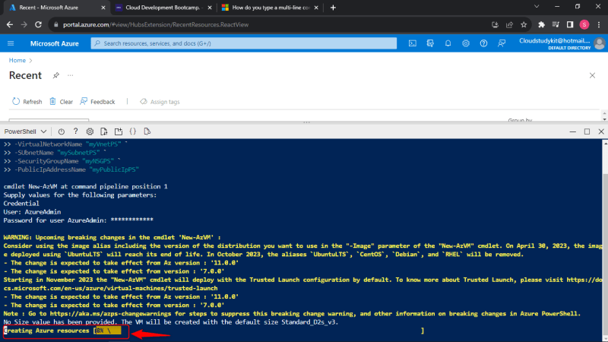Open the Notifications bell
Viewport: 608px width, 342px height.
[x=448, y=43]
